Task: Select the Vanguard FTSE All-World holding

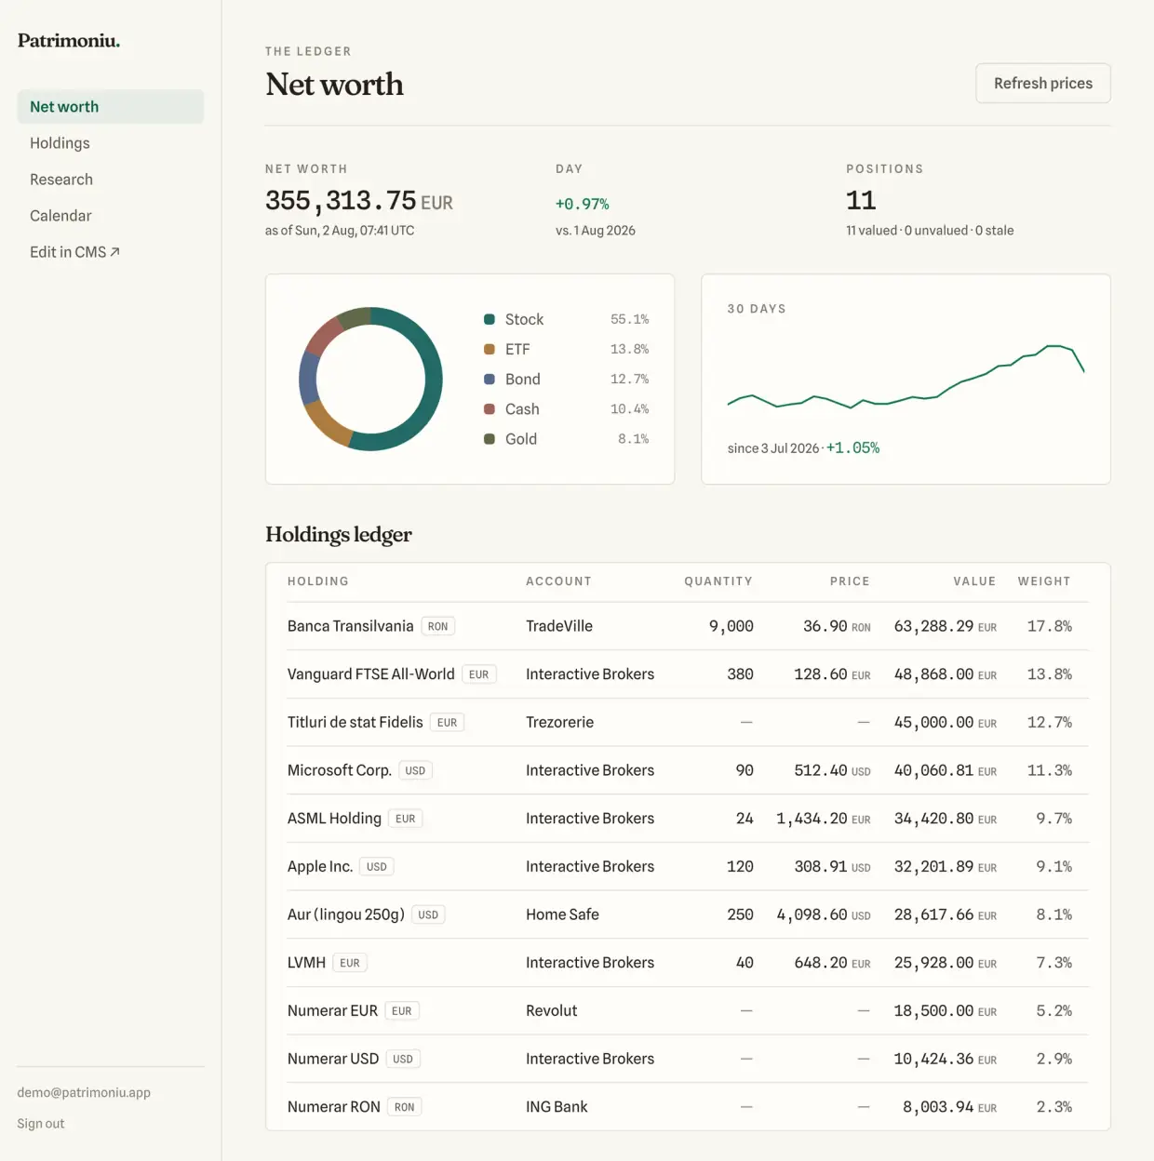Action: 370,674
